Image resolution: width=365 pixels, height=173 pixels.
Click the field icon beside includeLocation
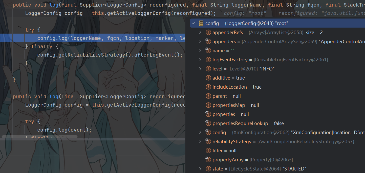208,87
